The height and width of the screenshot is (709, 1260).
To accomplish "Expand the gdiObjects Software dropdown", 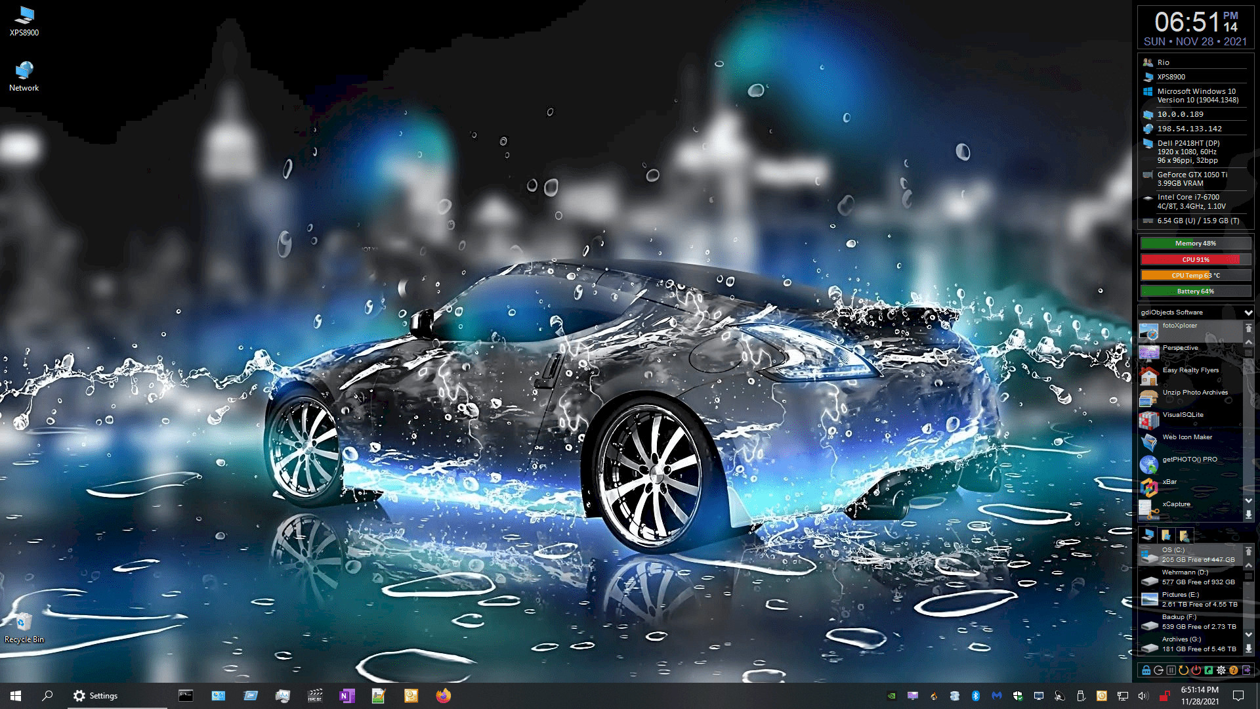I will coord(1248,312).
